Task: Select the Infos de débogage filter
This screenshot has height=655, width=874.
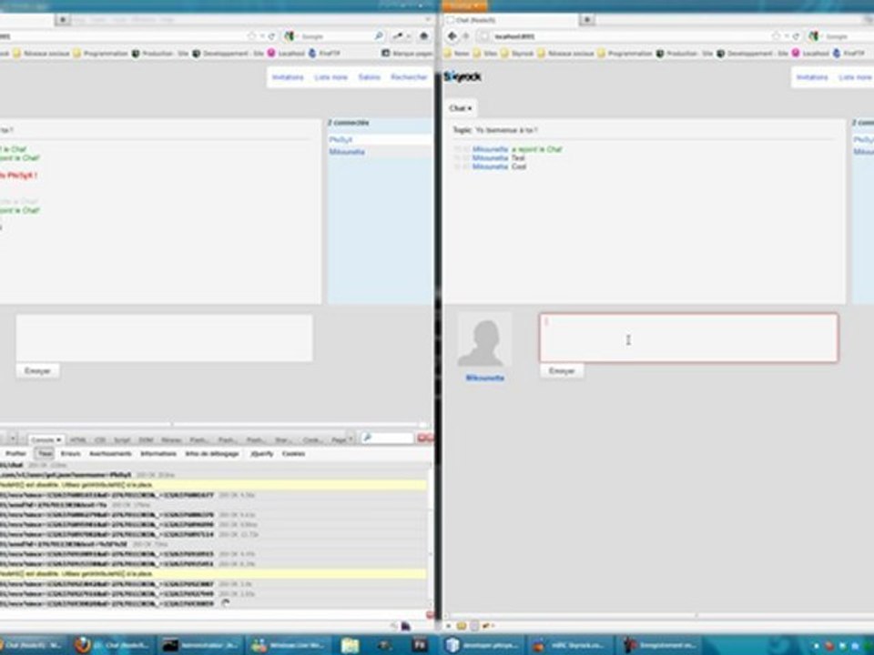Action: [x=212, y=454]
